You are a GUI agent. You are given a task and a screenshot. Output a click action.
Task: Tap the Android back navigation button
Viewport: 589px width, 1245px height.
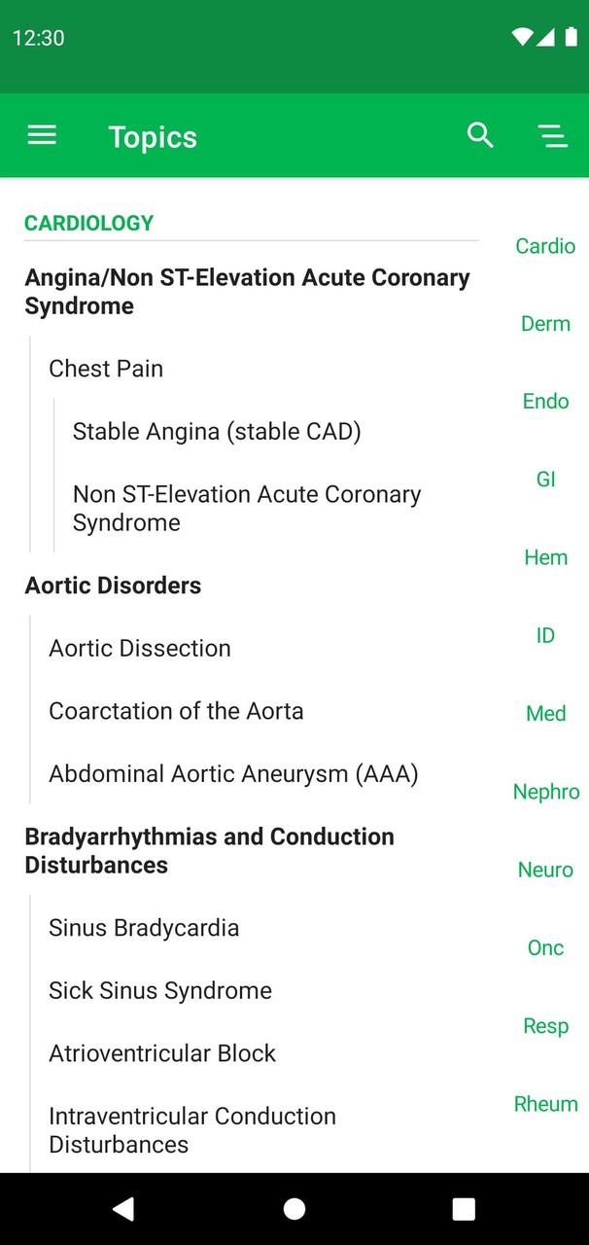pyautogui.click(x=123, y=1208)
